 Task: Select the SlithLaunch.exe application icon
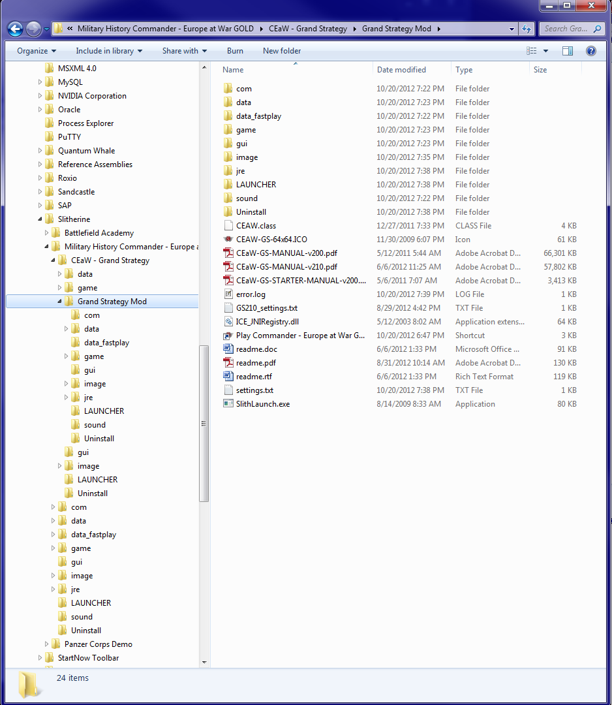click(228, 404)
